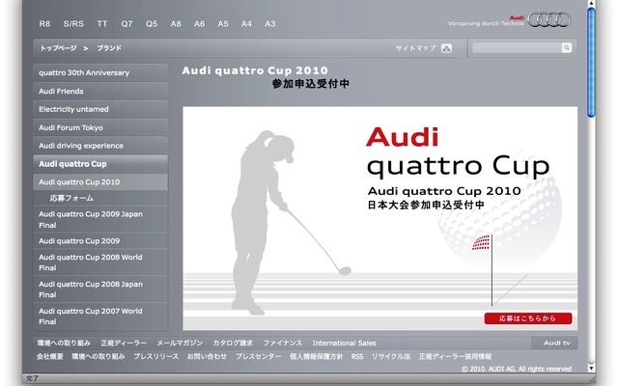Open 正規ディーラー footer link

(124, 343)
